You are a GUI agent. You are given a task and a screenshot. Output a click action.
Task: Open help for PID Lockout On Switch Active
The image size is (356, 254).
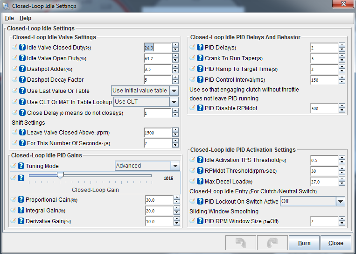pyautogui.click(x=200, y=201)
